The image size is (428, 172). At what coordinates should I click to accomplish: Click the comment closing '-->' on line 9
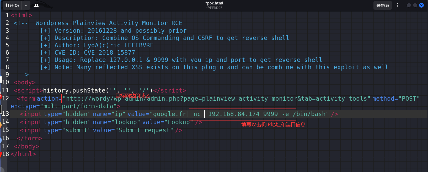(x=23, y=74)
